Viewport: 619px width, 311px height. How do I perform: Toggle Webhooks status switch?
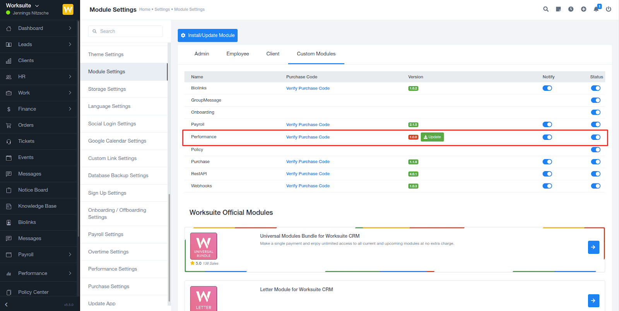click(x=595, y=186)
